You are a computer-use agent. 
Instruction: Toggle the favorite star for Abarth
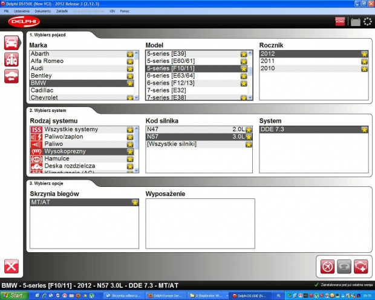(130, 54)
